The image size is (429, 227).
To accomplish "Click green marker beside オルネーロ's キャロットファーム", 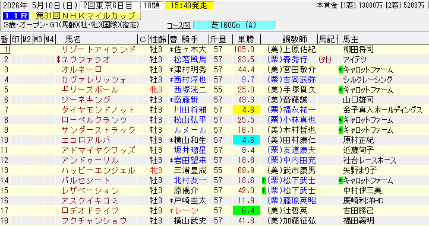I will pos(340,69).
